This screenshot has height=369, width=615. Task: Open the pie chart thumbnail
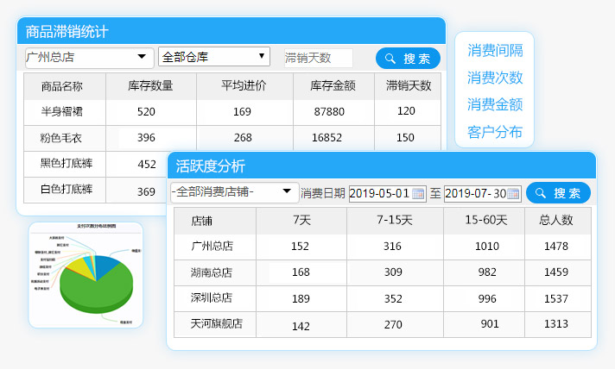(85, 274)
